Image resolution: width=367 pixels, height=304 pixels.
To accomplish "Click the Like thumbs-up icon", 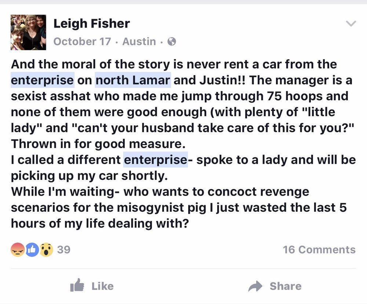I will coord(77,286).
